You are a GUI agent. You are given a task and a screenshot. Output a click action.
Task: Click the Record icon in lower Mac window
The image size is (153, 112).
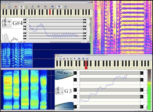click(64, 59)
